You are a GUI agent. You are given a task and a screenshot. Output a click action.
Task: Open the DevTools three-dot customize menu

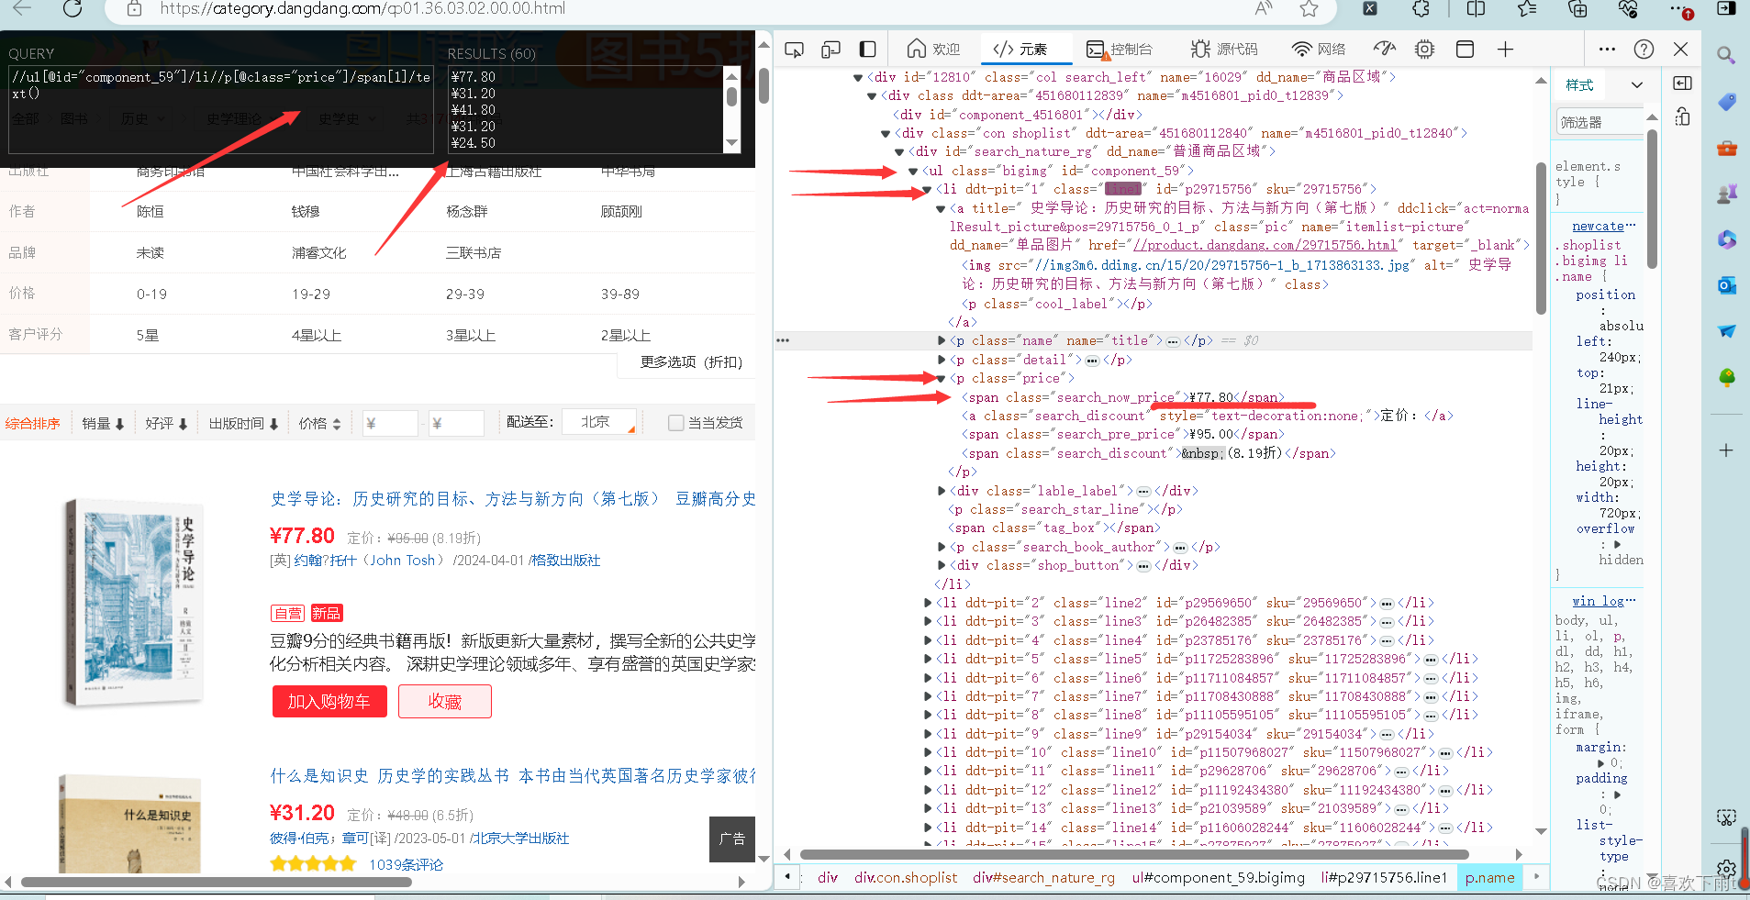[x=1607, y=50]
